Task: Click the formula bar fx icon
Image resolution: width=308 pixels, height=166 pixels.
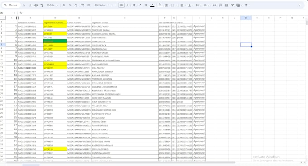Action: (x=21, y=13)
